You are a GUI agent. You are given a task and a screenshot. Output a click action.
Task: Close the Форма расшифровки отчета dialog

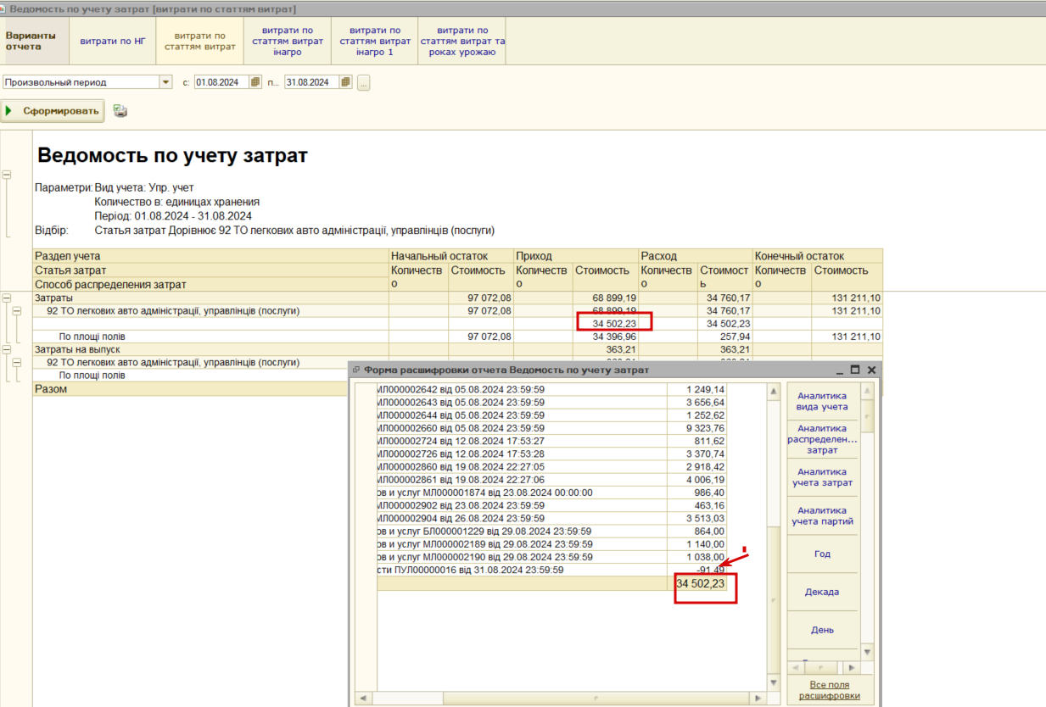tap(871, 370)
